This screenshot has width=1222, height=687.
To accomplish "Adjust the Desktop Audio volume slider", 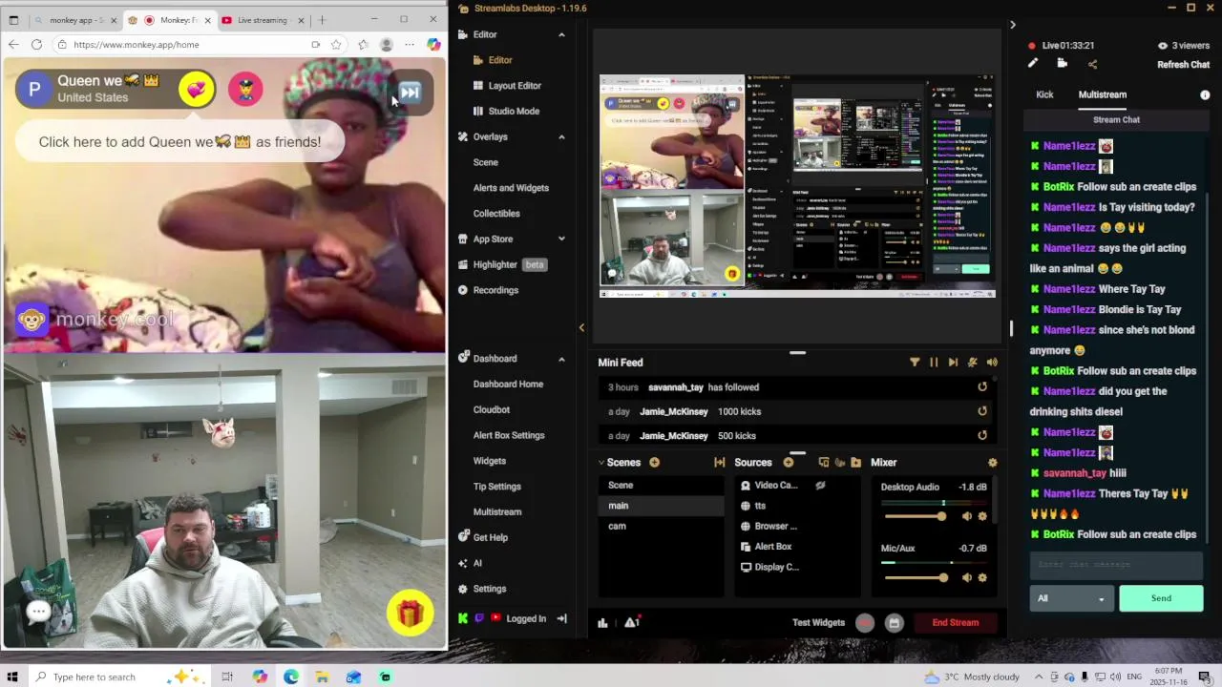I will pos(915,516).
